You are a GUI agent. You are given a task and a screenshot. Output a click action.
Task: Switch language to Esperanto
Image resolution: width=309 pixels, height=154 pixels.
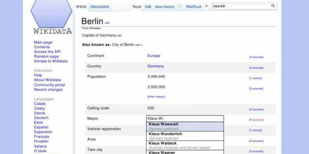point(43,132)
